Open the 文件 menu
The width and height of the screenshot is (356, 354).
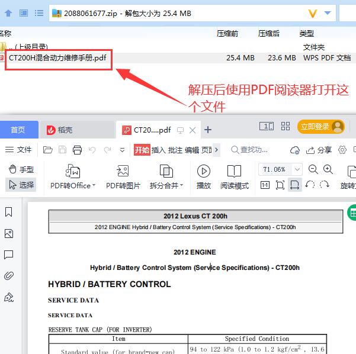coord(18,150)
